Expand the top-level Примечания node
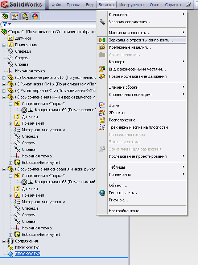 4,45
